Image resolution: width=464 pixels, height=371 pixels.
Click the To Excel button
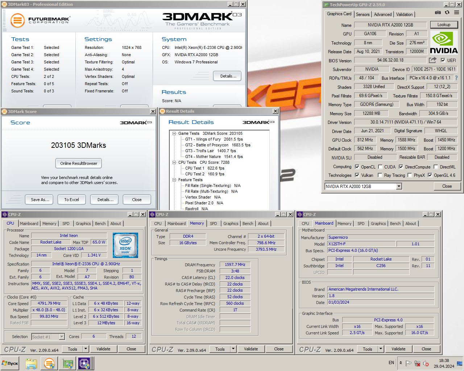click(71, 200)
